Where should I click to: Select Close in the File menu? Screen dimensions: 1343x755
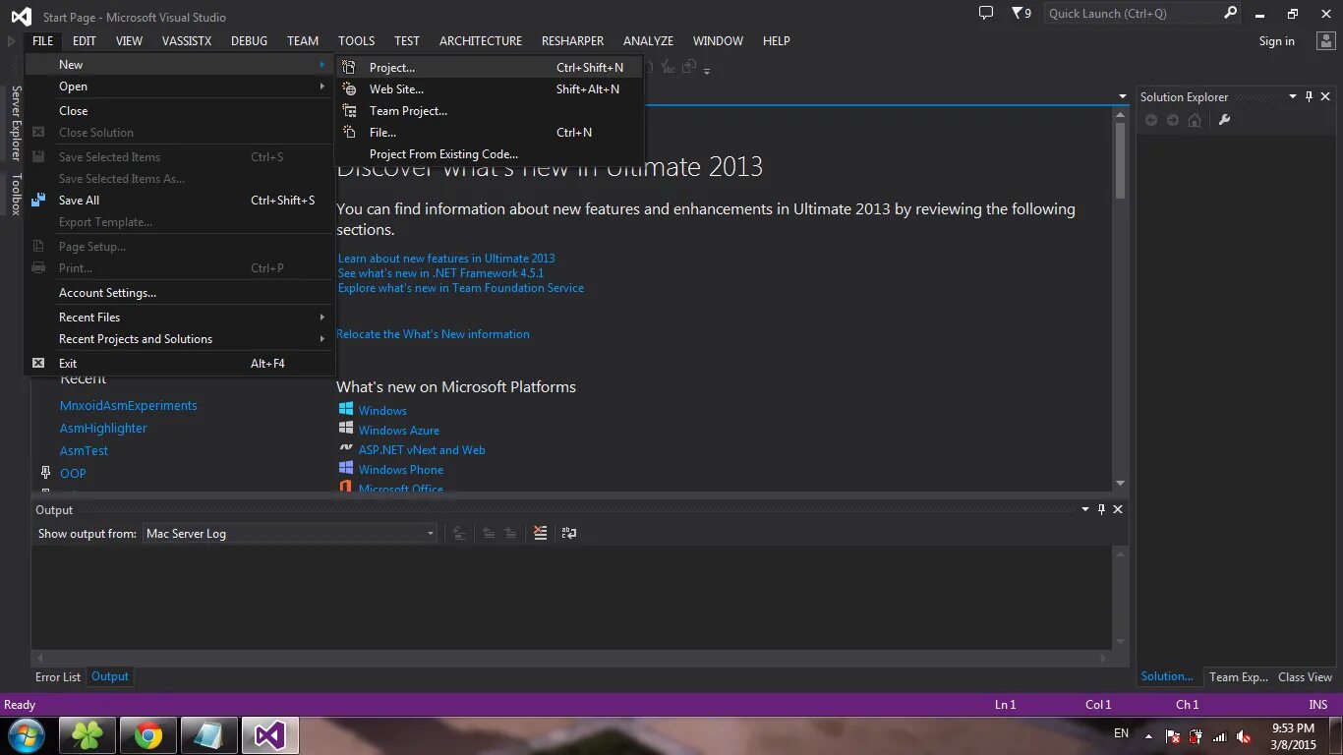[178, 111]
